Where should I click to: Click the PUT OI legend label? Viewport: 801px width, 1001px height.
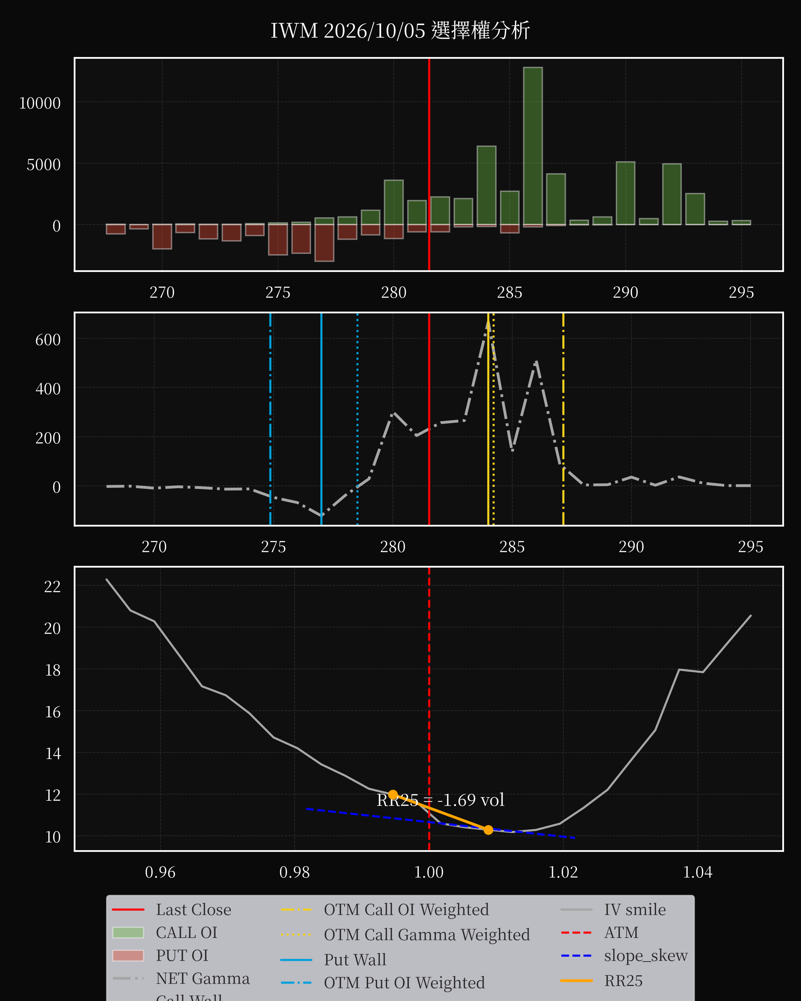click(182, 956)
